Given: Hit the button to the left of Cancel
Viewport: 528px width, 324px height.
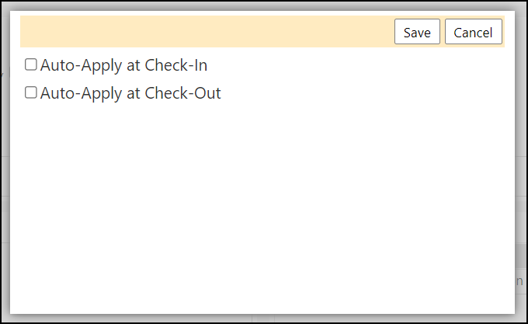Looking at the screenshot, I should pos(417,32).
